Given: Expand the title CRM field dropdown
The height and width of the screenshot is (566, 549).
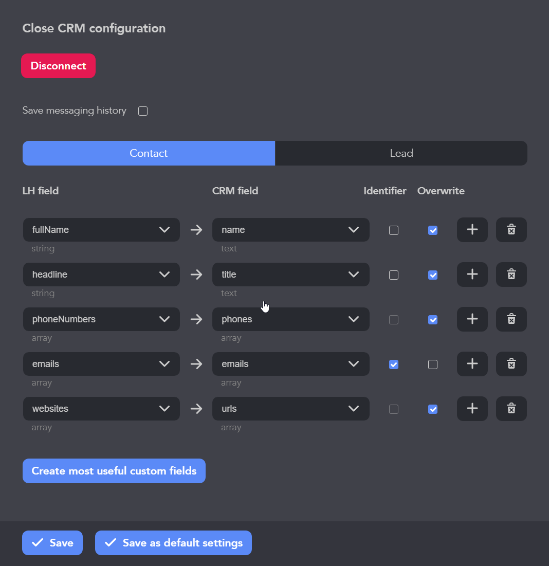Looking at the screenshot, I should point(290,275).
